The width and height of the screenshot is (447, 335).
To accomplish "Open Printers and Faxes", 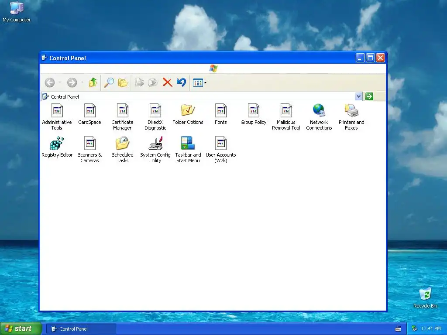I will pyautogui.click(x=351, y=117).
